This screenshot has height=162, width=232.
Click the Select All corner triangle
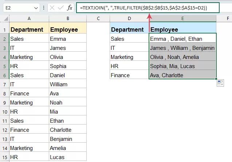coord(6,19)
